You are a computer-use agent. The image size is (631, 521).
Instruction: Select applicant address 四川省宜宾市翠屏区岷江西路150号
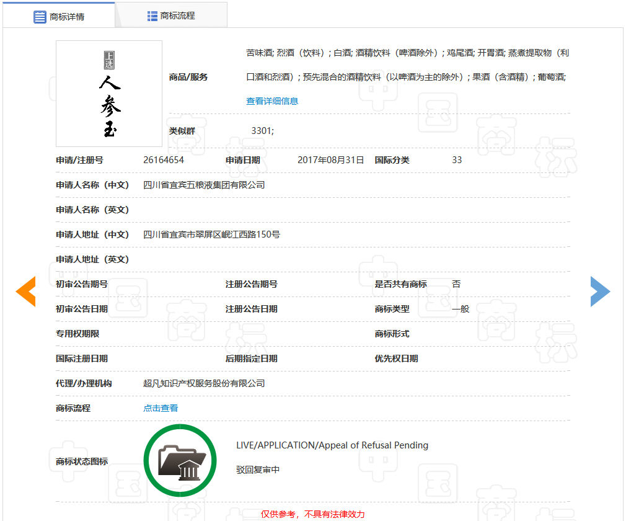[211, 234]
